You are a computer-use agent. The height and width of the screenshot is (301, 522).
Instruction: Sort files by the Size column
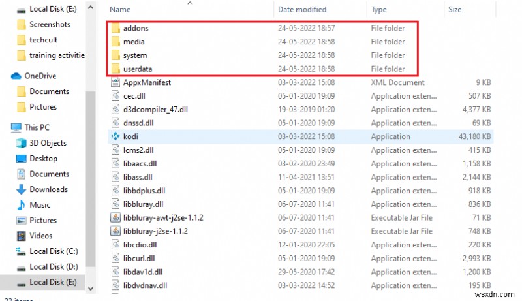pos(455,10)
